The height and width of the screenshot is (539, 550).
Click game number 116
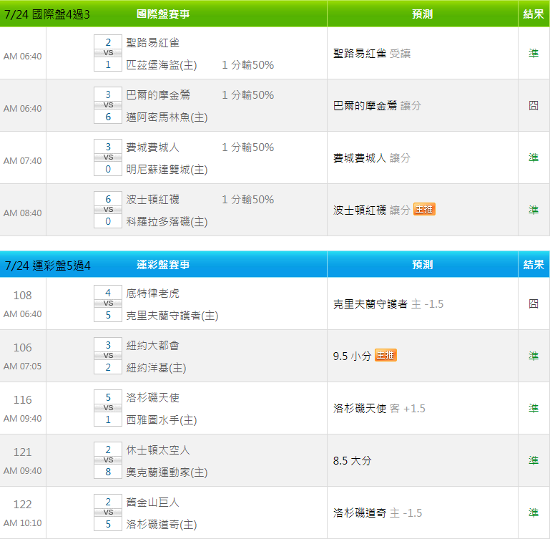(22, 400)
